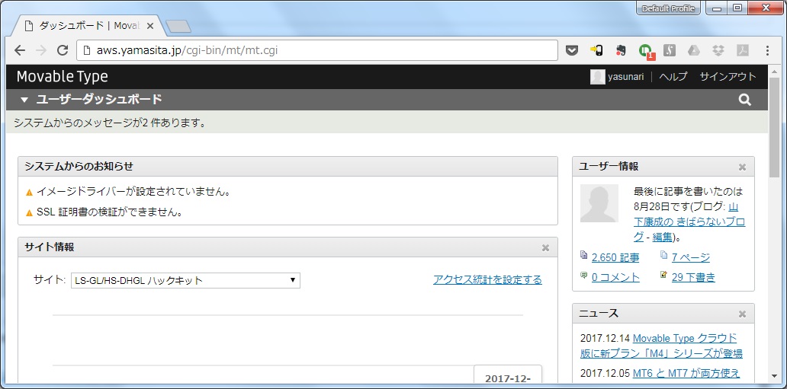Reload the page with the refresh icon
787x389 pixels.
tap(63, 50)
